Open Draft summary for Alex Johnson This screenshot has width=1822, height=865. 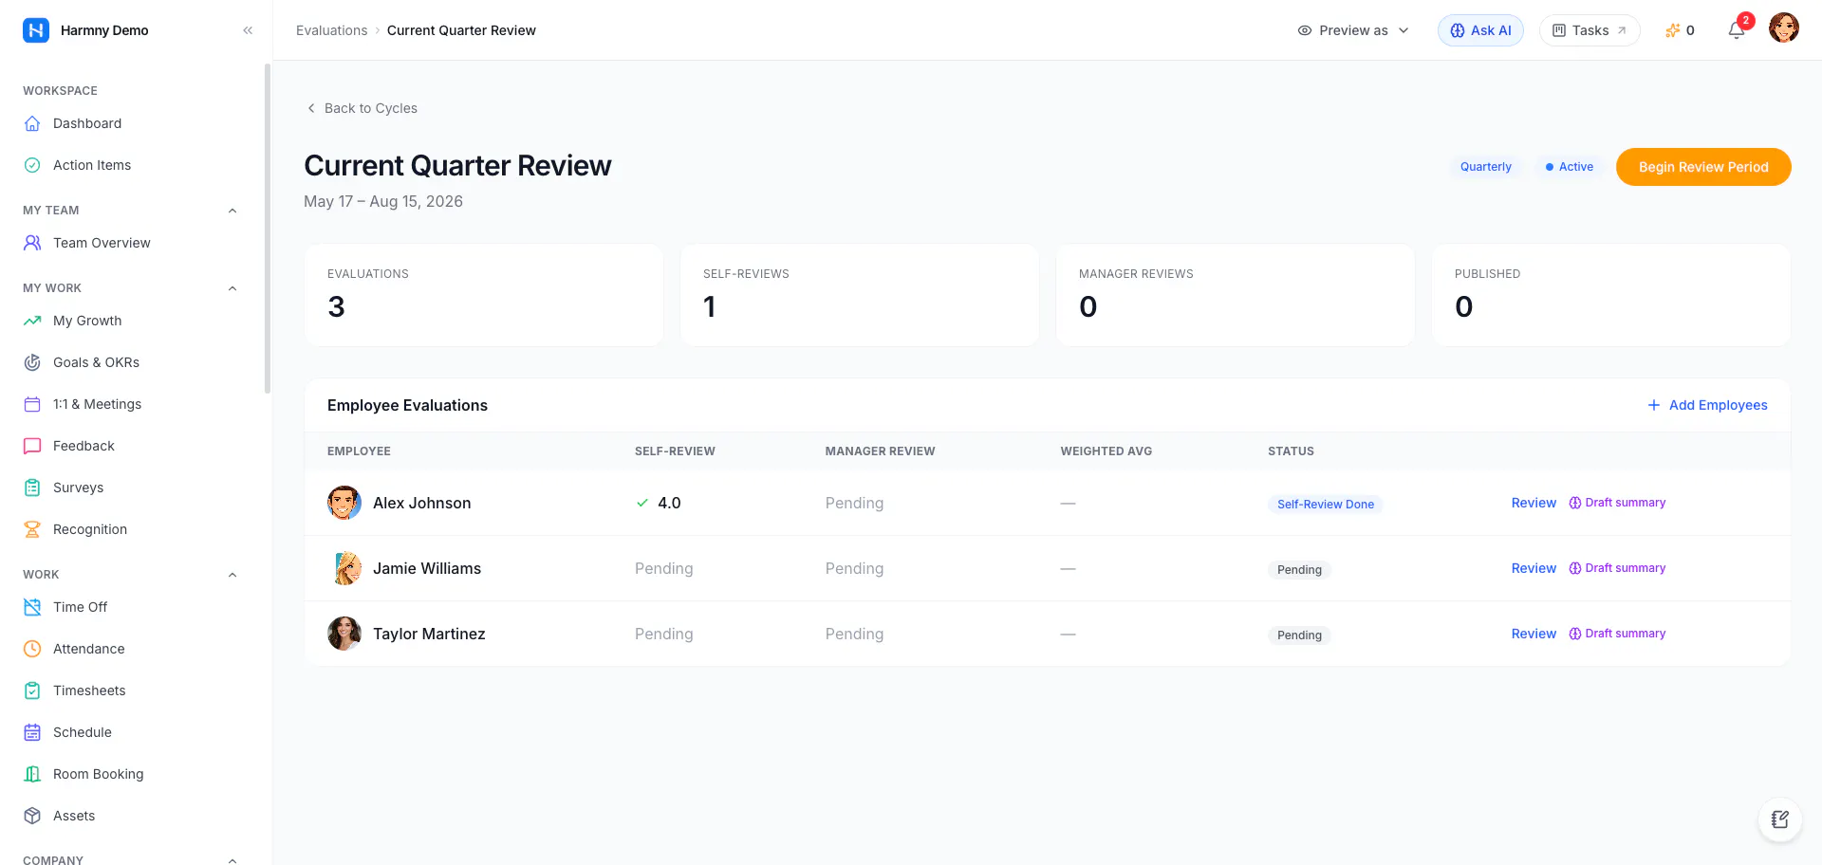pos(1617,503)
